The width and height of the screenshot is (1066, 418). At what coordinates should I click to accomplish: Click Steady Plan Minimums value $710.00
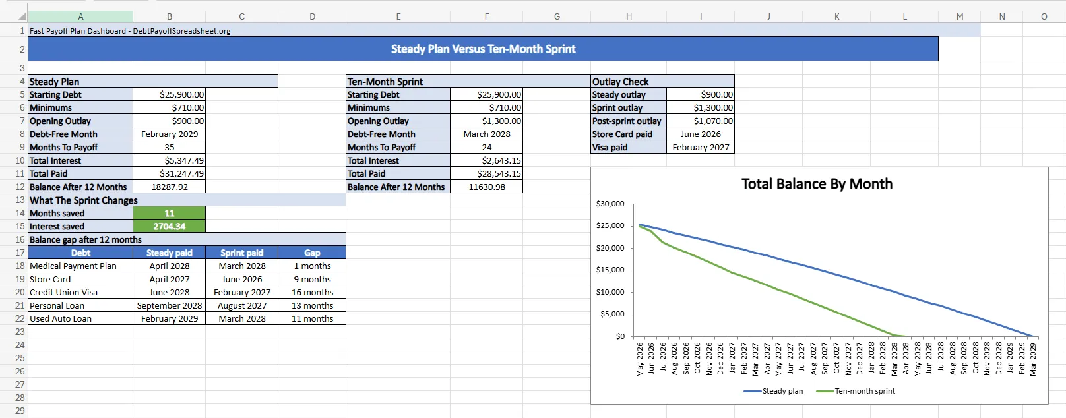(x=169, y=107)
